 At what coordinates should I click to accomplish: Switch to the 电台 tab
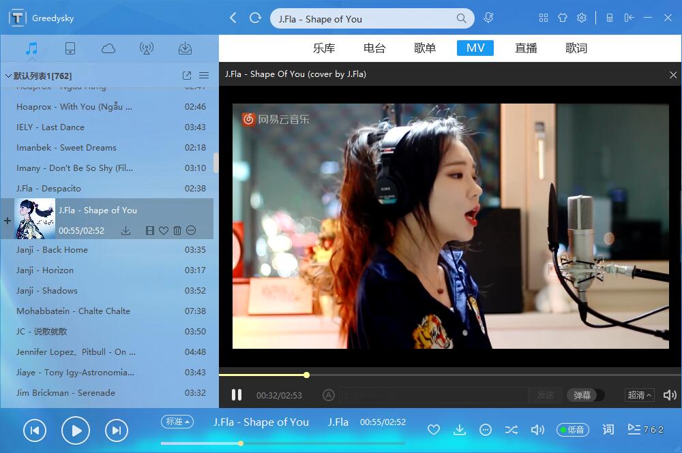click(374, 48)
